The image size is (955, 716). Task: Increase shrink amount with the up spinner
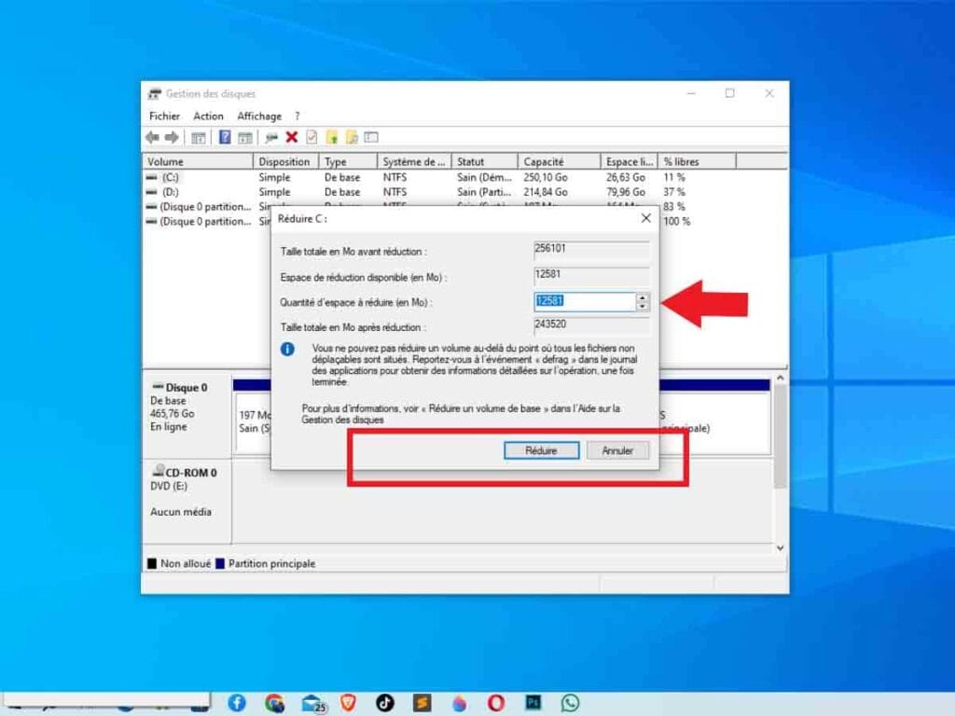(x=642, y=297)
